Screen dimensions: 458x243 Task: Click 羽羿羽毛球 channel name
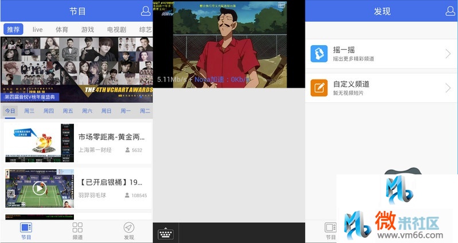(92, 195)
